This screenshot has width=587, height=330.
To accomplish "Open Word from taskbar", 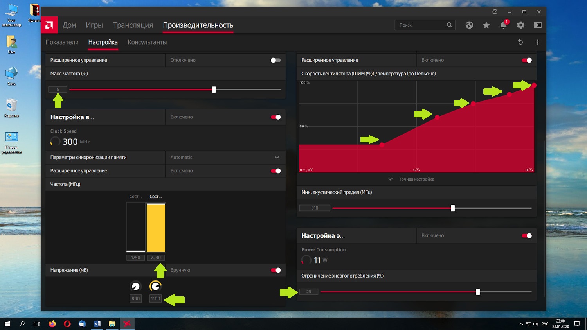I will 97,324.
